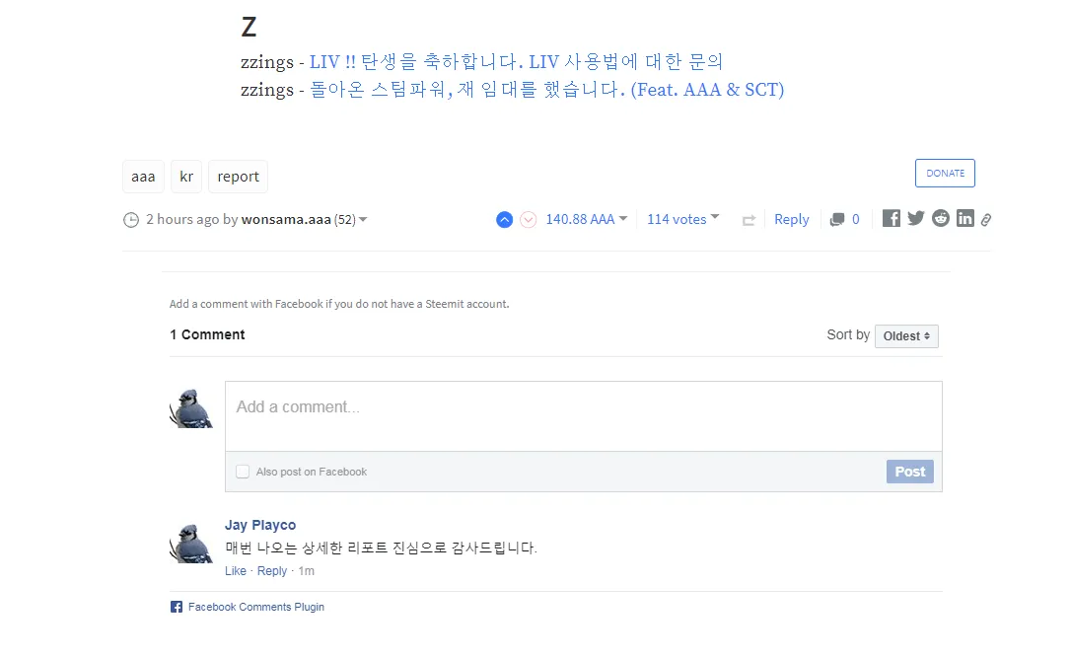Viewport: 1070px width, 658px height.
Task: Upvote the post with blue arrow icon
Action: [x=504, y=220]
